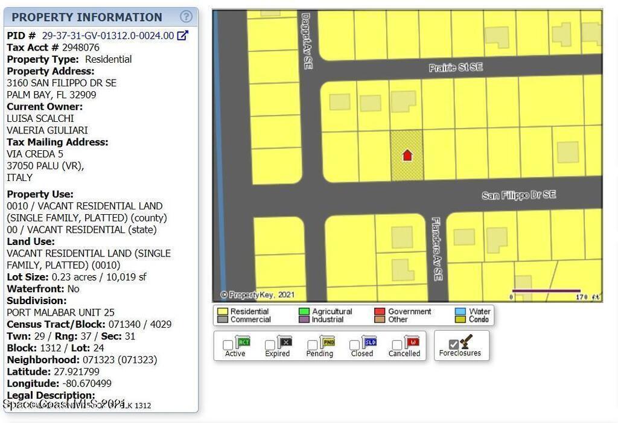The height and width of the screenshot is (423, 618).
Task: Check the Cancelled listings checkbox
Action: [x=397, y=345]
